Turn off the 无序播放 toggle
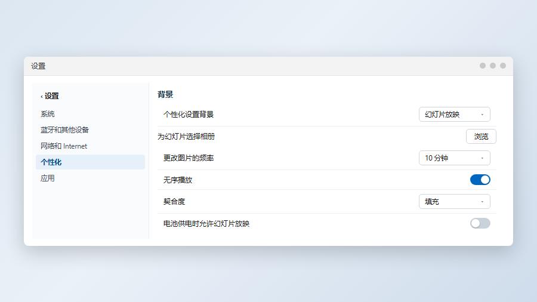The width and height of the screenshot is (537, 302). coord(480,180)
